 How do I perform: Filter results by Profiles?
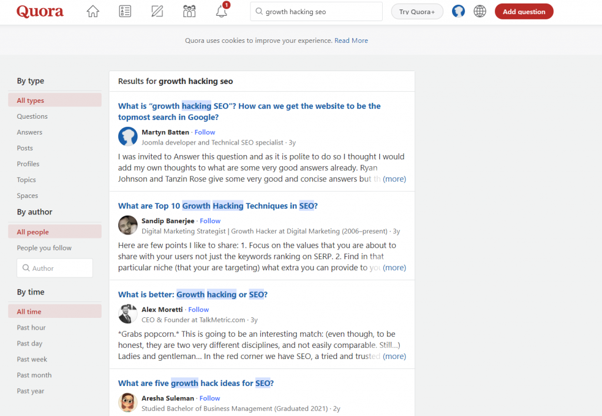pos(28,164)
